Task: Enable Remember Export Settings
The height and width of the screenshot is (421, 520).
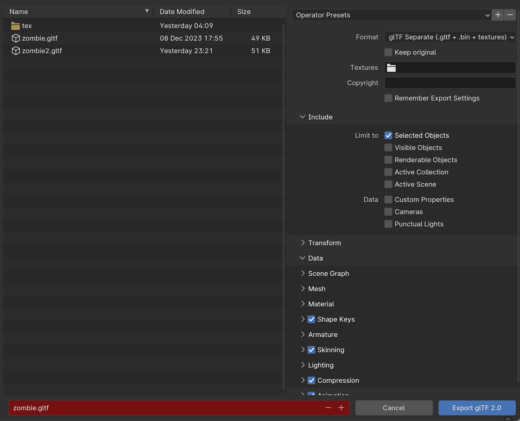Action: [388, 98]
